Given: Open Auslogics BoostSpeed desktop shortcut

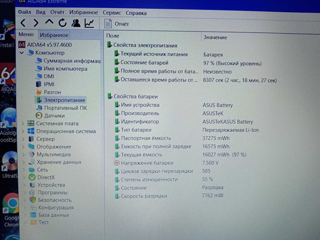Looking at the screenshot, I should click(x=8, y=125).
